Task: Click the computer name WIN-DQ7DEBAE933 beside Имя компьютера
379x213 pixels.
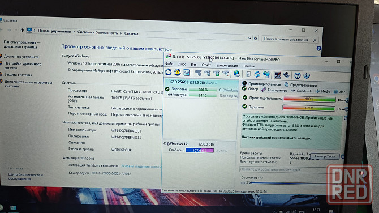Action: coord(126,131)
